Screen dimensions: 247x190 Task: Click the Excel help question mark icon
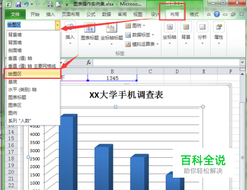pyautogui.click(x=217, y=14)
